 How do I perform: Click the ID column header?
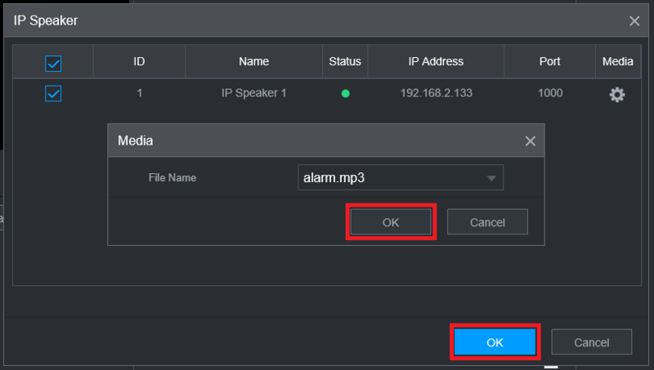pyautogui.click(x=139, y=61)
